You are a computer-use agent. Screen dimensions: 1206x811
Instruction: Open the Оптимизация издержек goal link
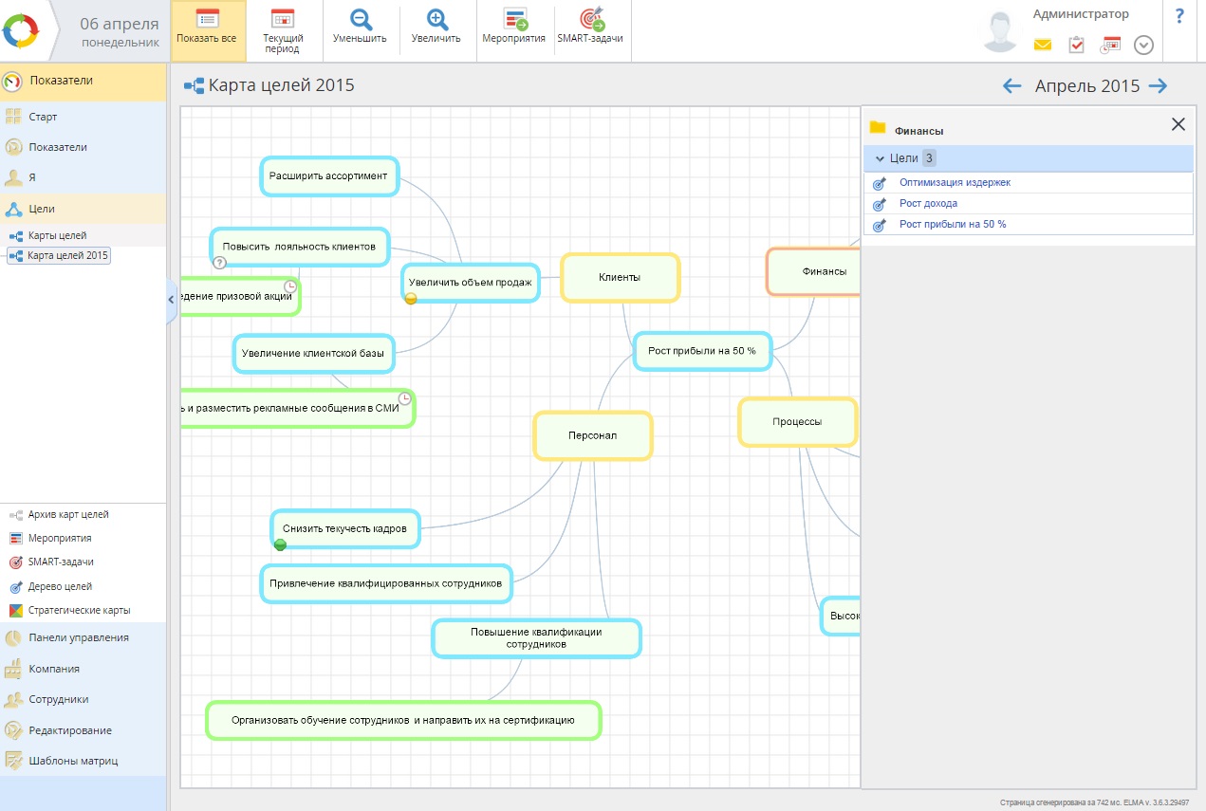pyautogui.click(x=955, y=182)
